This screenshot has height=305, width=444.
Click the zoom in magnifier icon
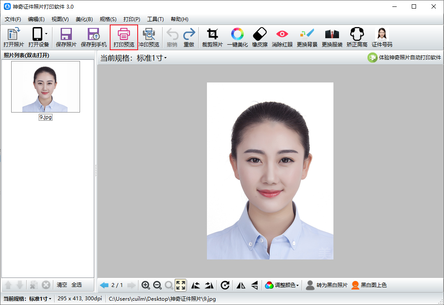click(x=146, y=285)
